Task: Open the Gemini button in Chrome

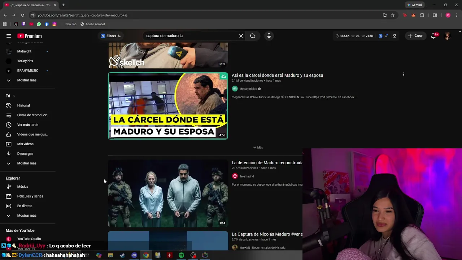Action: [414, 5]
